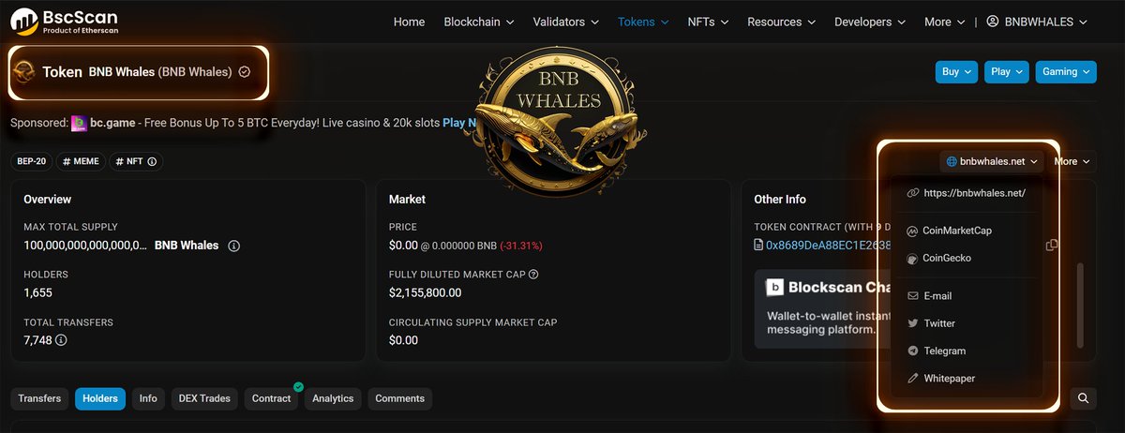This screenshot has height=433, width=1125.
Task: Switch to the Comments tab
Action: coord(400,398)
